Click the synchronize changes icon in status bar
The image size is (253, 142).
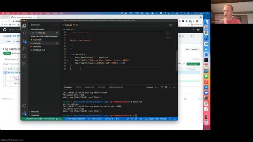pos(89,119)
